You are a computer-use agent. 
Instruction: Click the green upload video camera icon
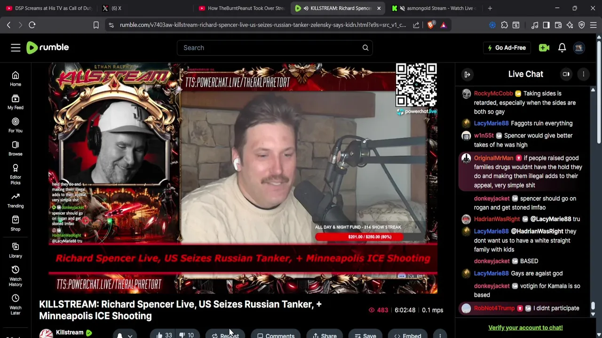544,47
